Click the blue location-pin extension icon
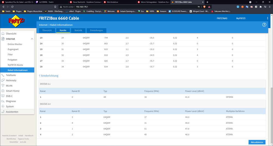Image resolution: width=273 pixels, height=146 pixels. pyautogui.click(x=238, y=7)
